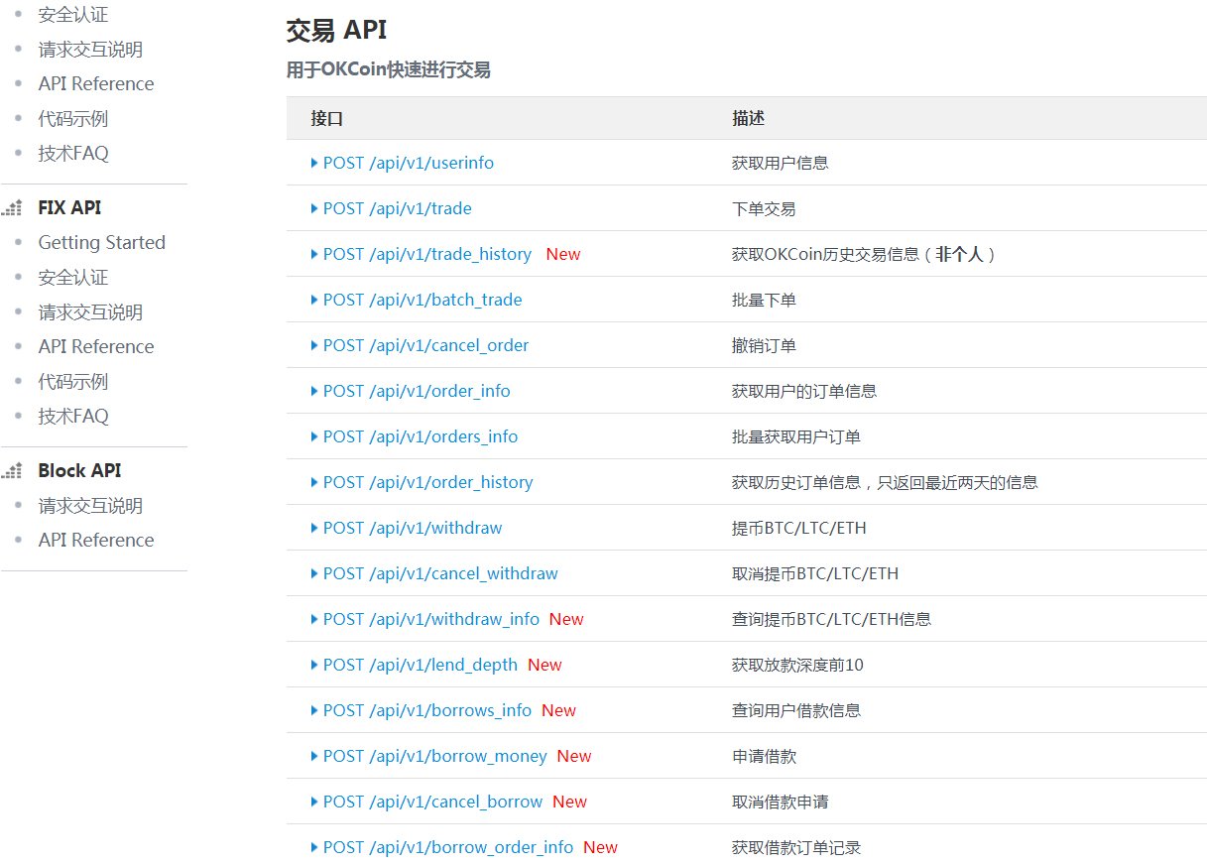This screenshot has width=1207, height=865.
Task: Open the POST /api/v1/trade_history endpoint link
Action: click(426, 254)
